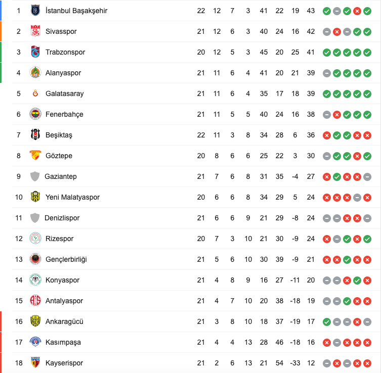
Task: Click the Kasımpaşa team logo
Action: (35, 342)
